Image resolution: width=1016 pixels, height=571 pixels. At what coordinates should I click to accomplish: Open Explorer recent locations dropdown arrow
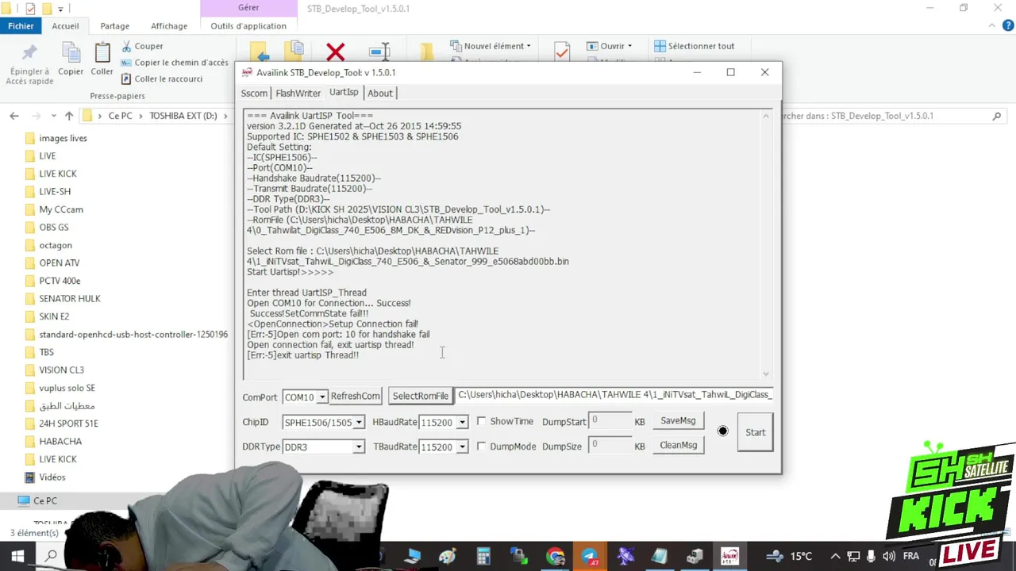pyautogui.click(x=52, y=116)
